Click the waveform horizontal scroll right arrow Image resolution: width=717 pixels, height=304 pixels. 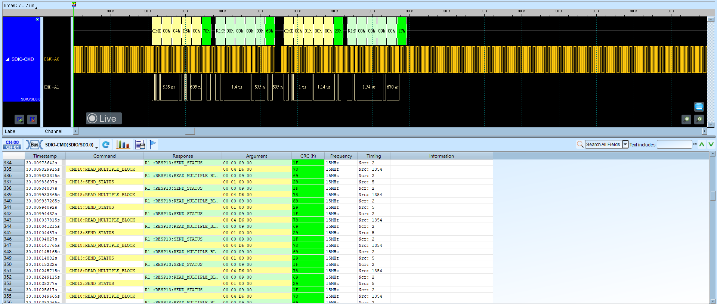point(705,131)
